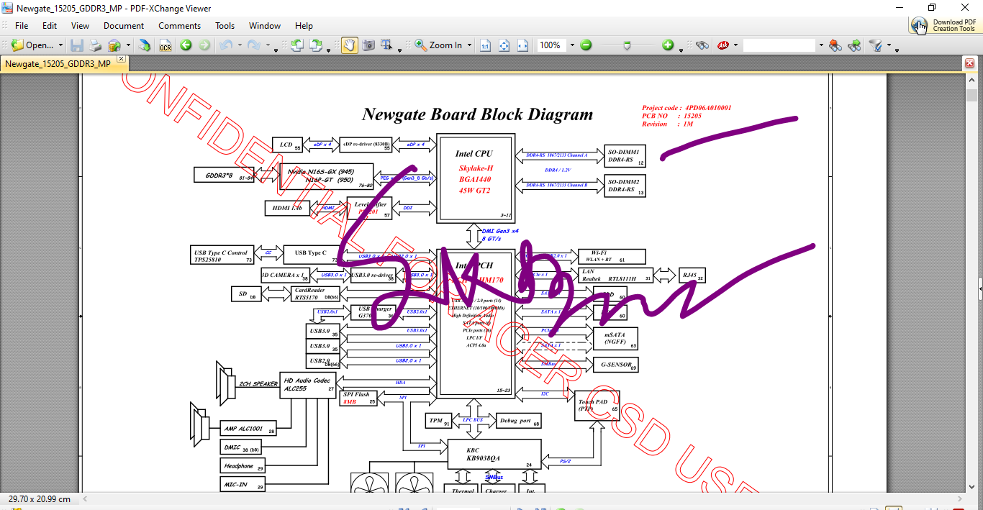Select the Snapshot camera tool
Viewport: 983px width, 510px height.
(368, 45)
